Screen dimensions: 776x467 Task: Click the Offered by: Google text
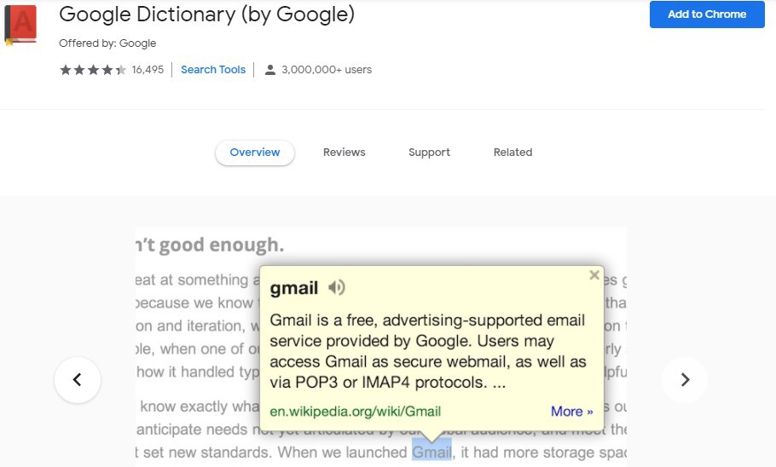coord(107,43)
